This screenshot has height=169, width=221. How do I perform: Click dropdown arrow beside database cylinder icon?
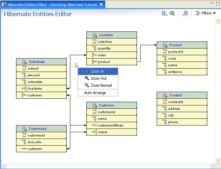[x=166, y=15]
